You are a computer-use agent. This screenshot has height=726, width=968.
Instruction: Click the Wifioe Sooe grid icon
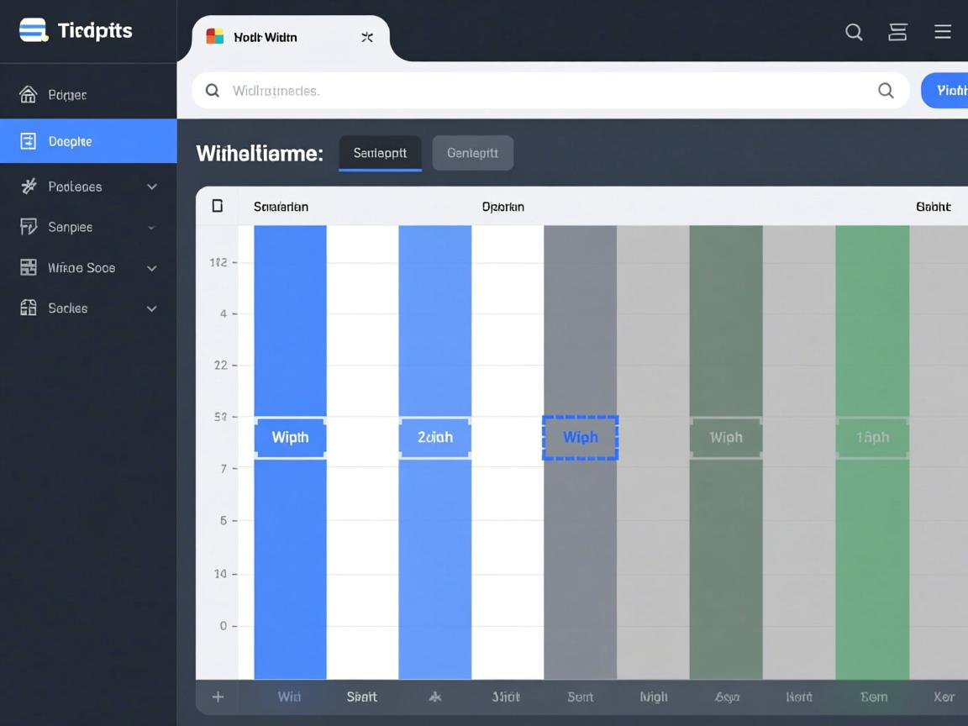(x=29, y=268)
